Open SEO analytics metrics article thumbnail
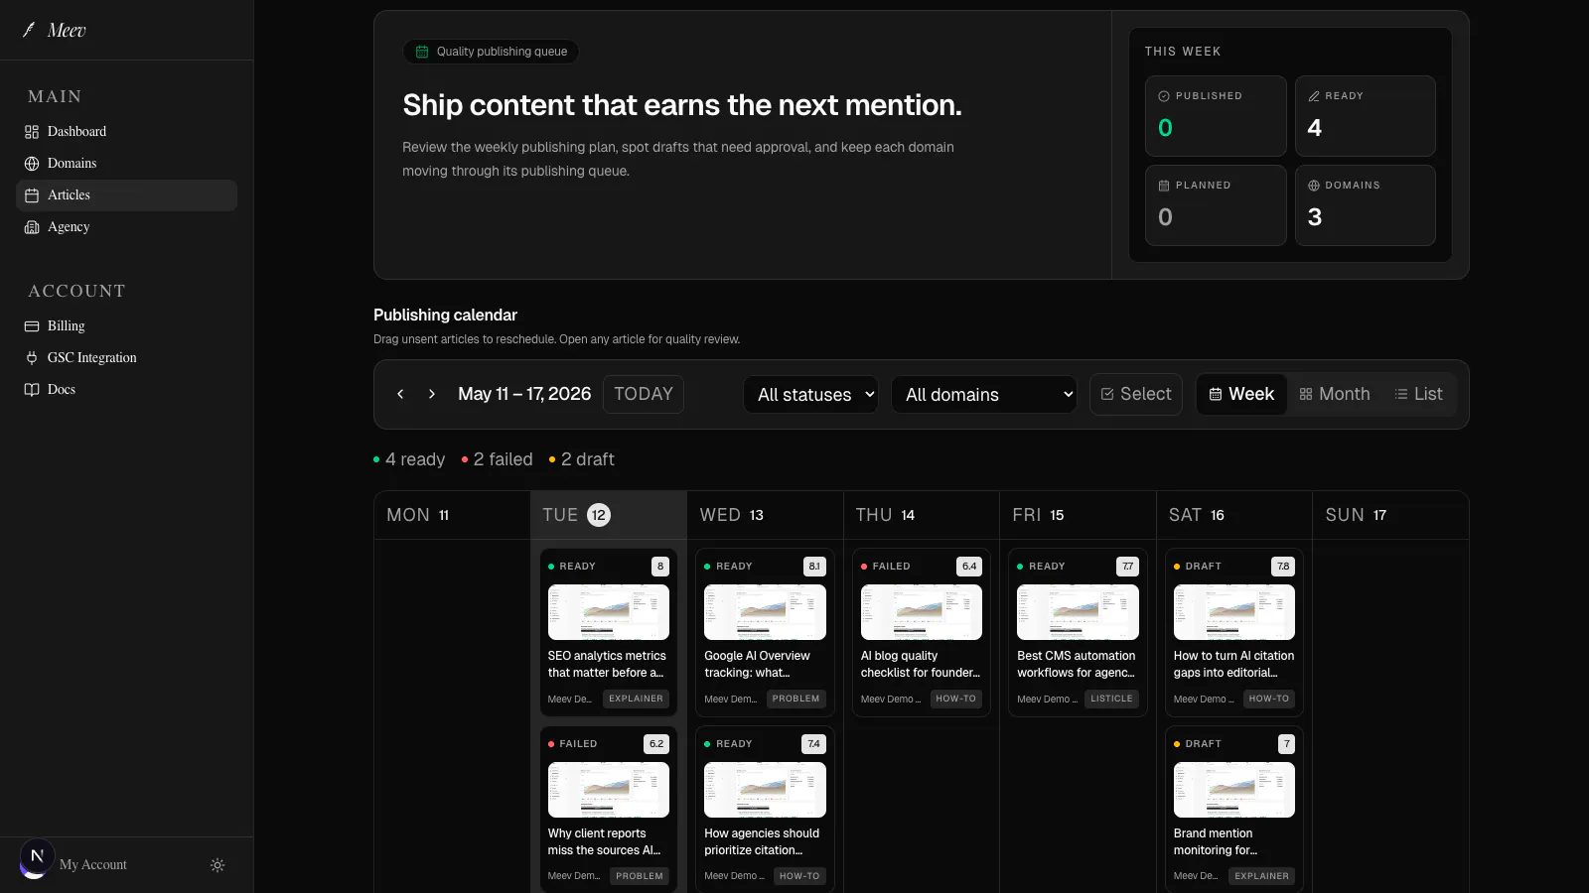Image resolution: width=1589 pixels, height=893 pixels. (x=609, y=612)
